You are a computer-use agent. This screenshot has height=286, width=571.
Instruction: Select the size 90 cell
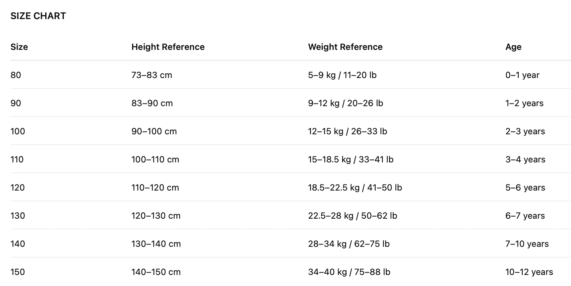[x=16, y=103]
